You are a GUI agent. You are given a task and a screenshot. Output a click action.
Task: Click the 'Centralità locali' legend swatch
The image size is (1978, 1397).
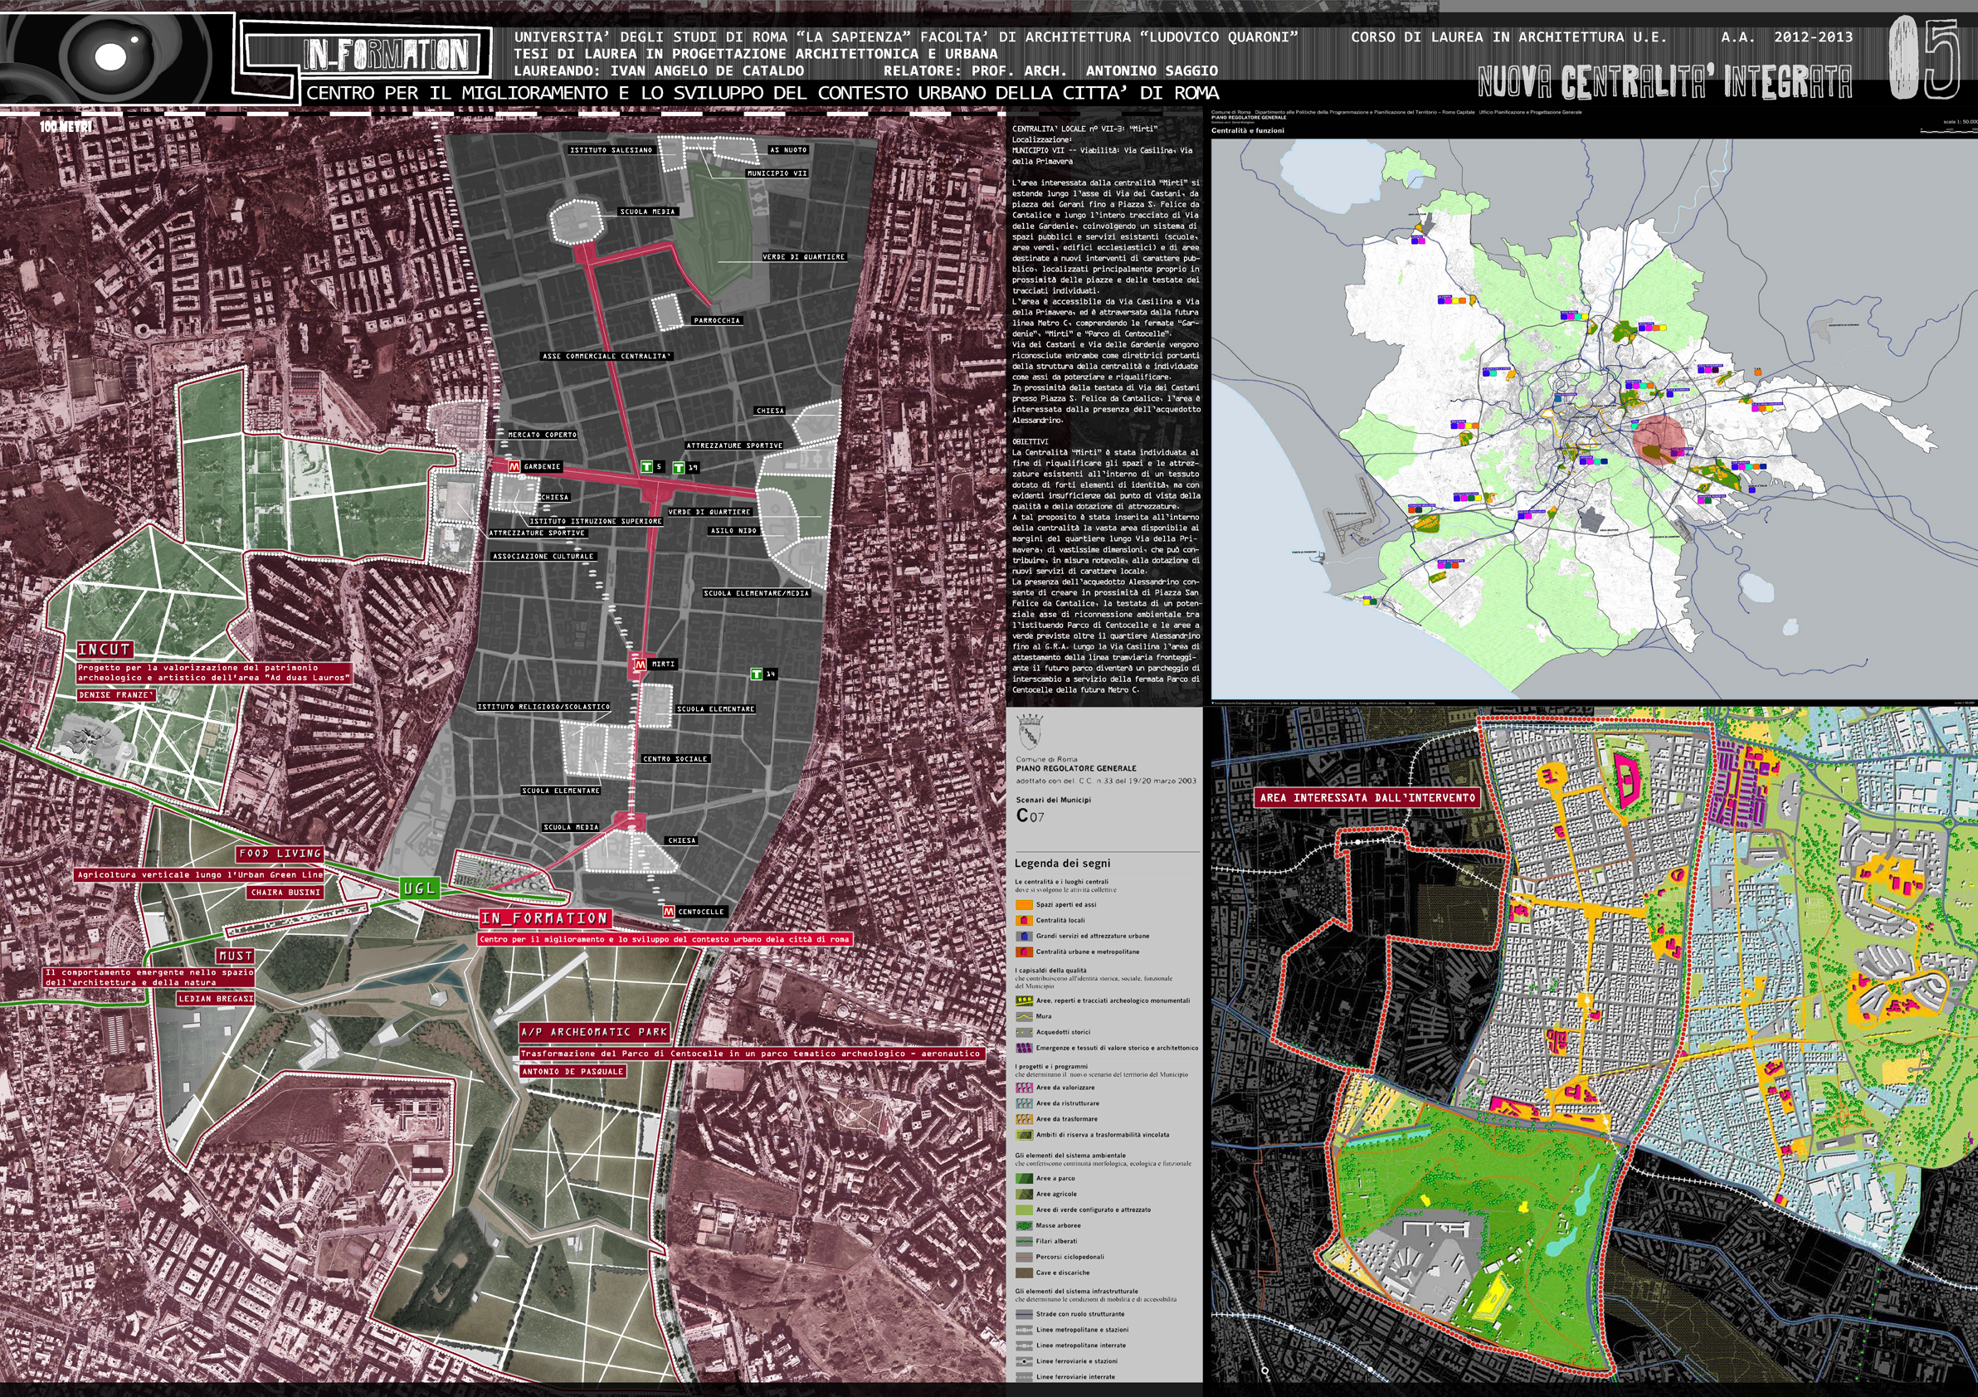click(1024, 921)
